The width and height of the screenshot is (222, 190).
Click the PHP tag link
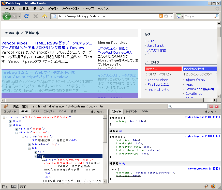[151, 41]
